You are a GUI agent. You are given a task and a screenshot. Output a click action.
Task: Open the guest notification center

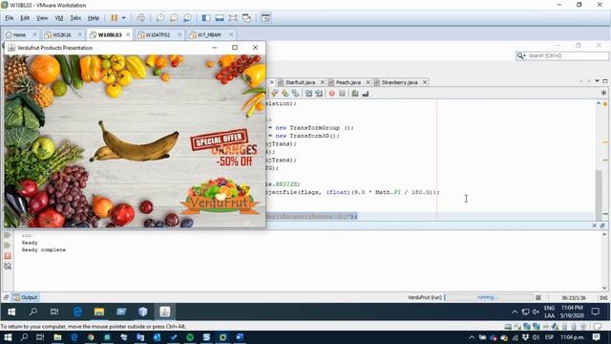coord(595,312)
